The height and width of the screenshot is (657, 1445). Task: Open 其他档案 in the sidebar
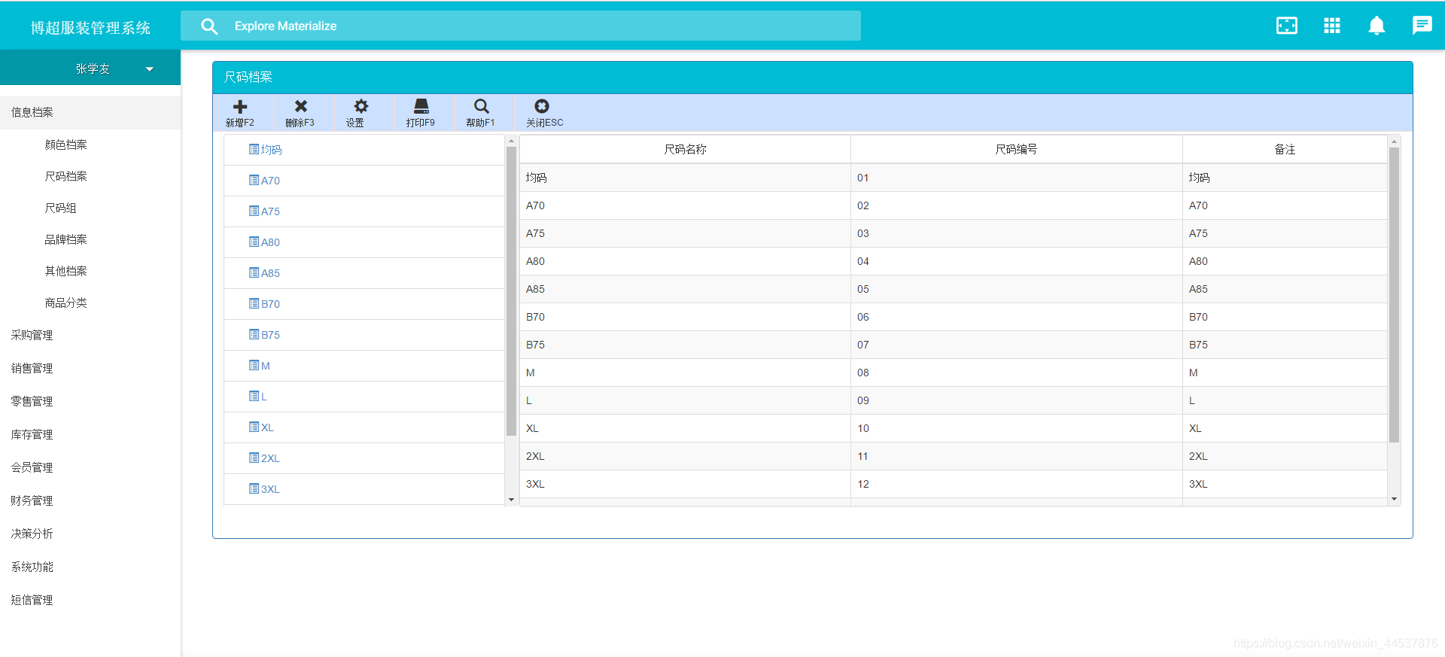pos(65,271)
